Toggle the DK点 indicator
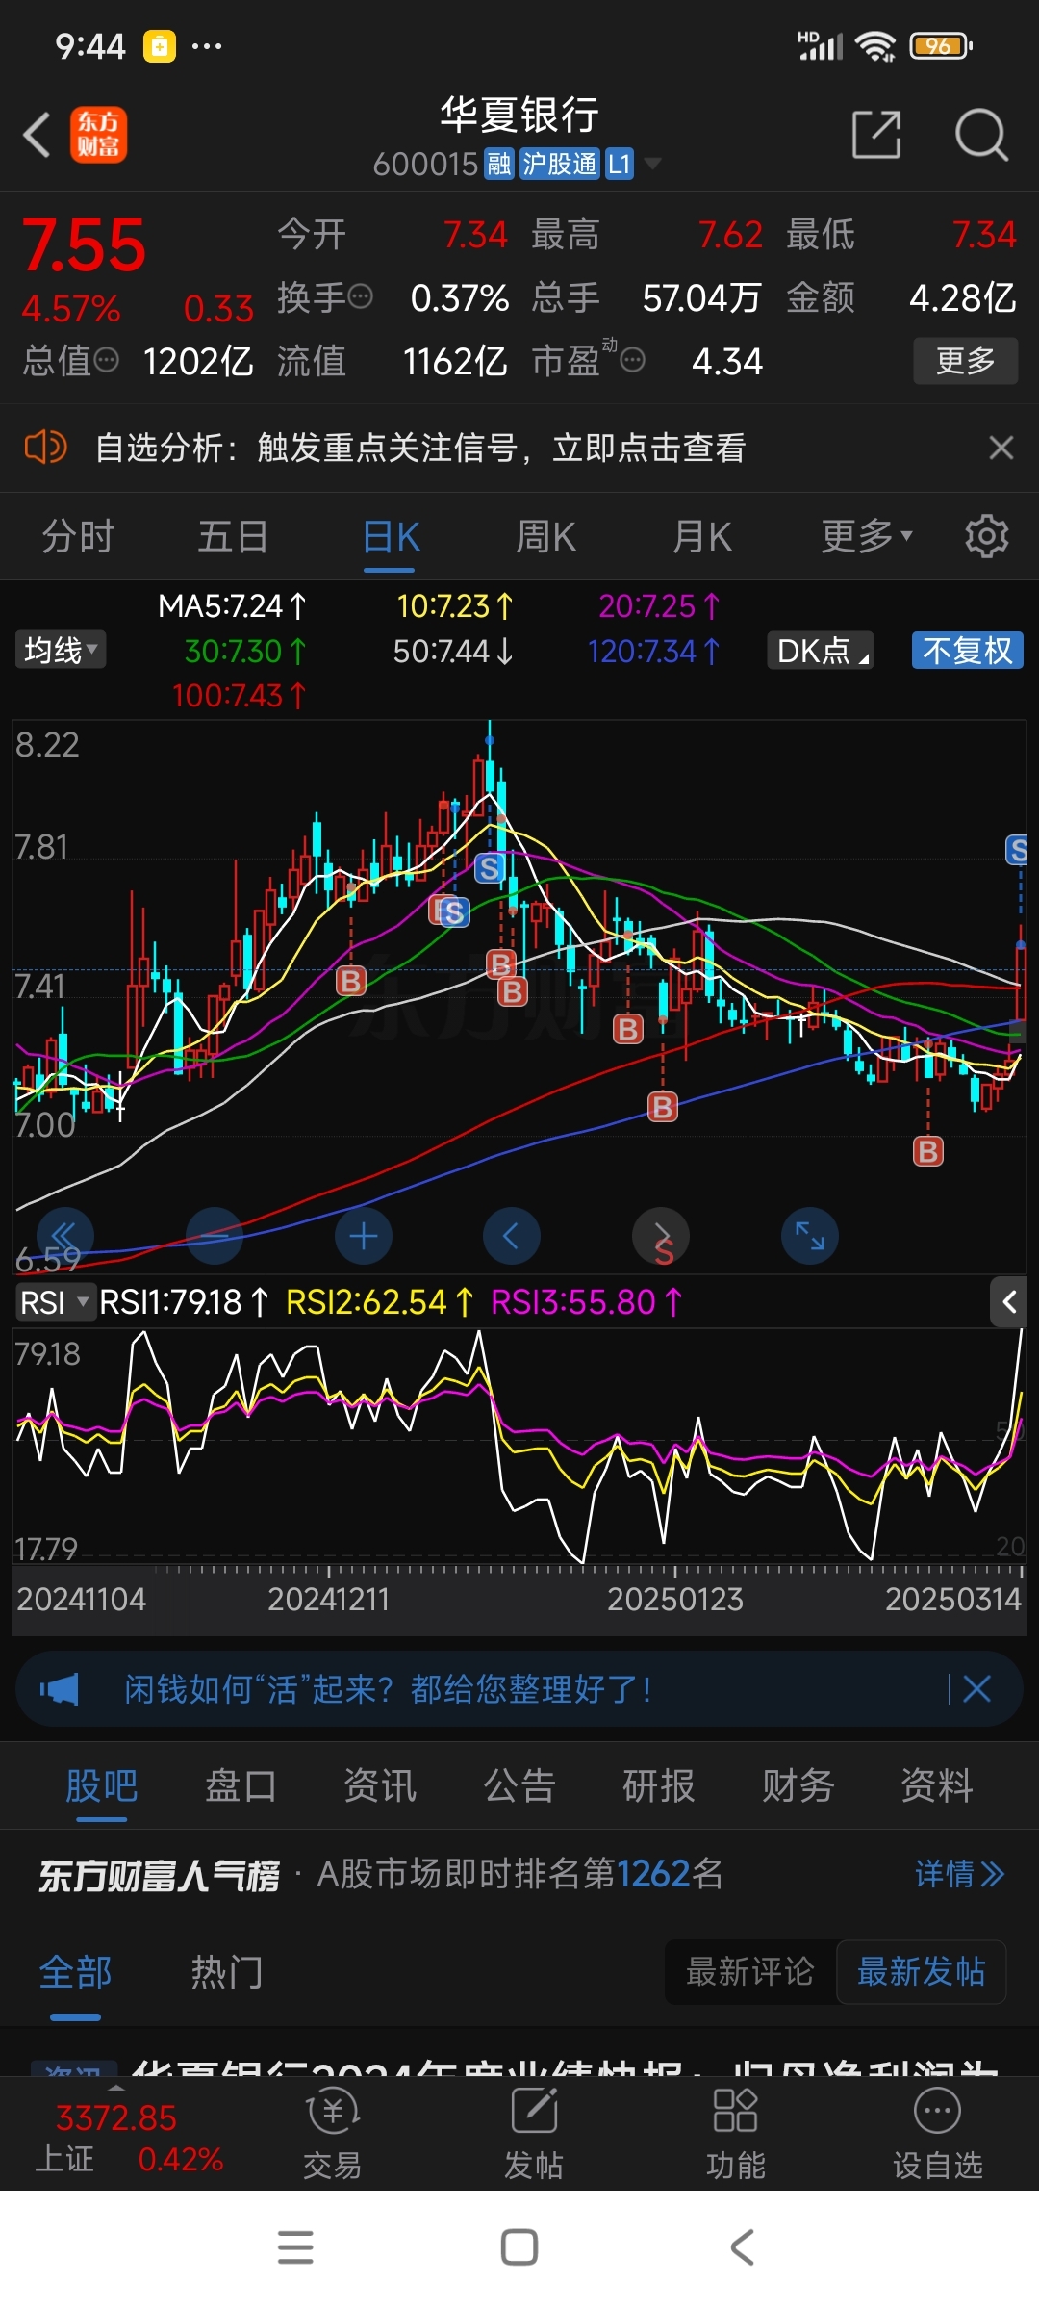Screen dimensions: 1039x2310 tap(821, 651)
